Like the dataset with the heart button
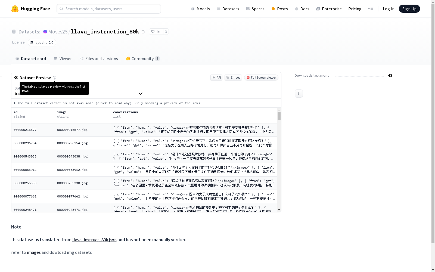Viewport: 435px width, 272px height. [x=156, y=32]
